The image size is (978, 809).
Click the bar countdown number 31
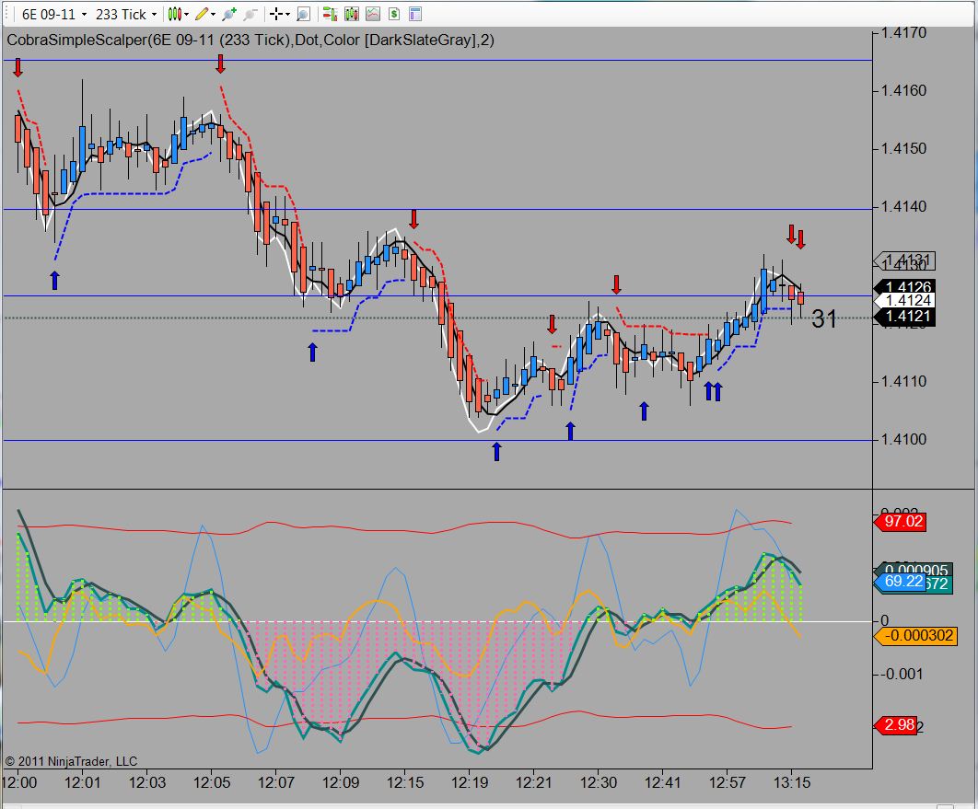pos(824,319)
